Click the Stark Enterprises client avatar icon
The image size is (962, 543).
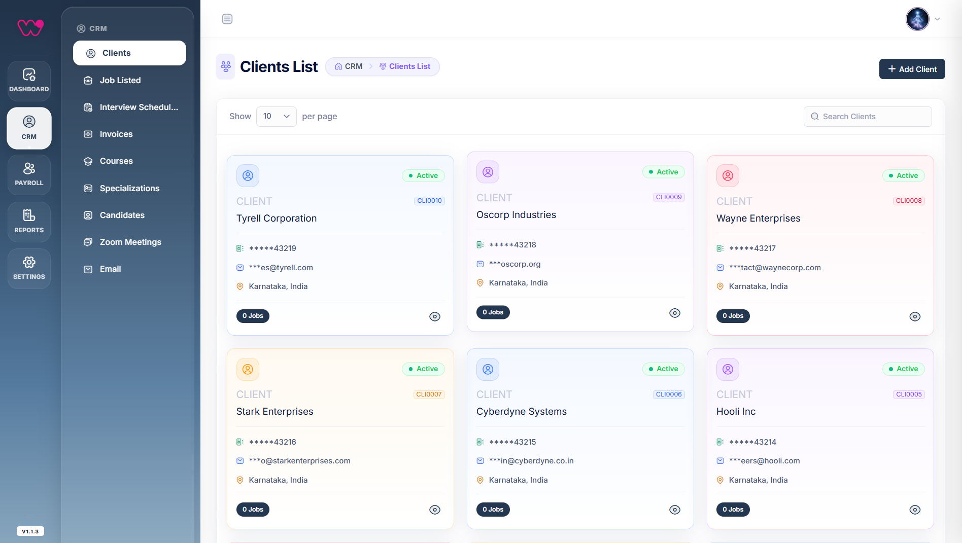click(248, 369)
